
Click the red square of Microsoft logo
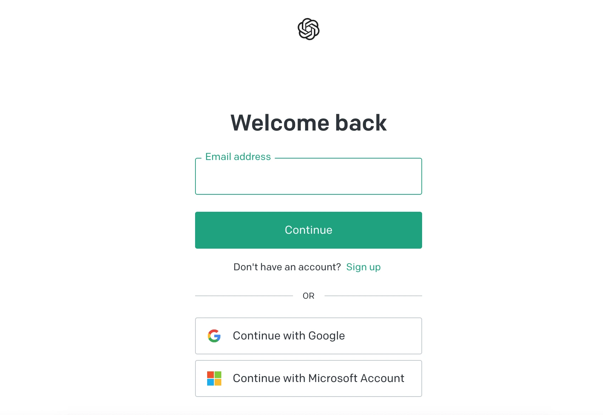210,375
